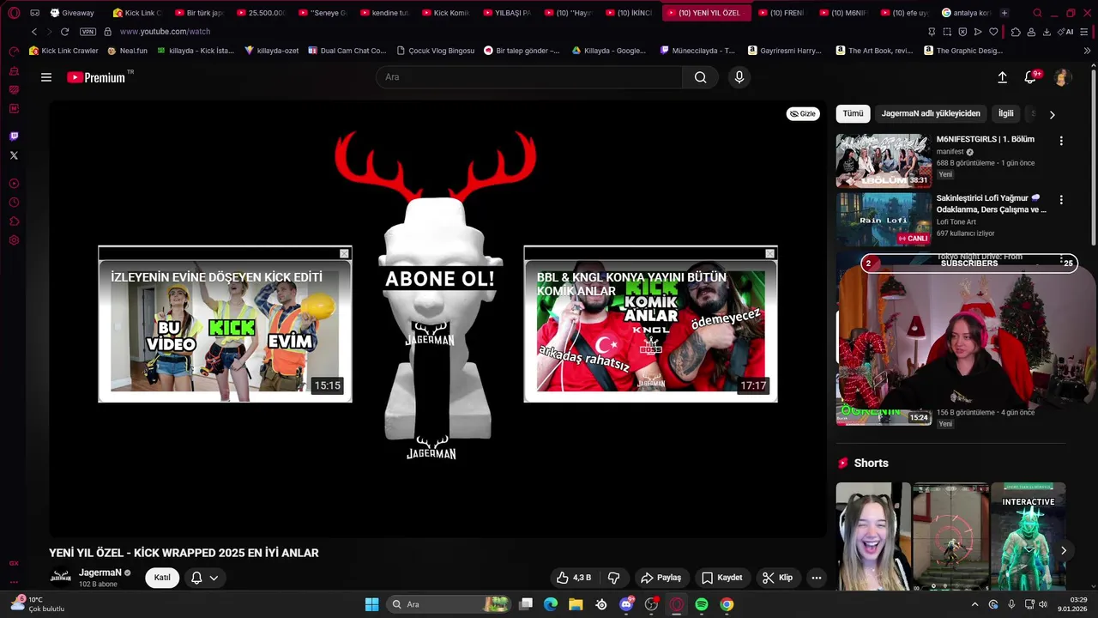Open Spotify from the taskbar
1098x618 pixels.
(702, 604)
